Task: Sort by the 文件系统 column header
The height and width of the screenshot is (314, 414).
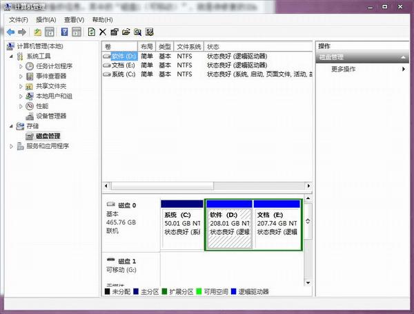Action: click(189, 47)
